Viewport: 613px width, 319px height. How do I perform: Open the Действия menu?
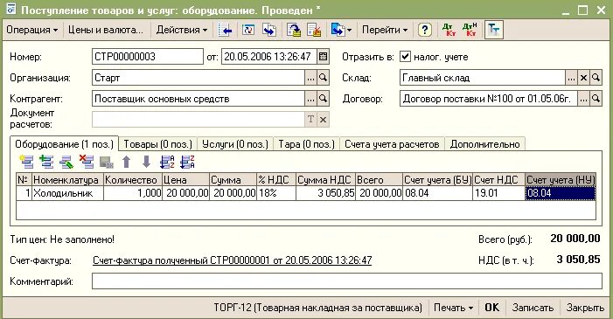pyautogui.click(x=181, y=30)
